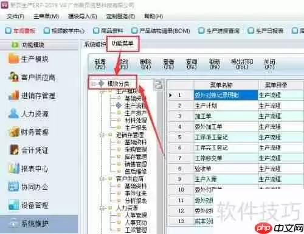The width and height of the screenshot is (304, 234).
Task: Select the 采购管理 tree node
Action: click(136, 150)
